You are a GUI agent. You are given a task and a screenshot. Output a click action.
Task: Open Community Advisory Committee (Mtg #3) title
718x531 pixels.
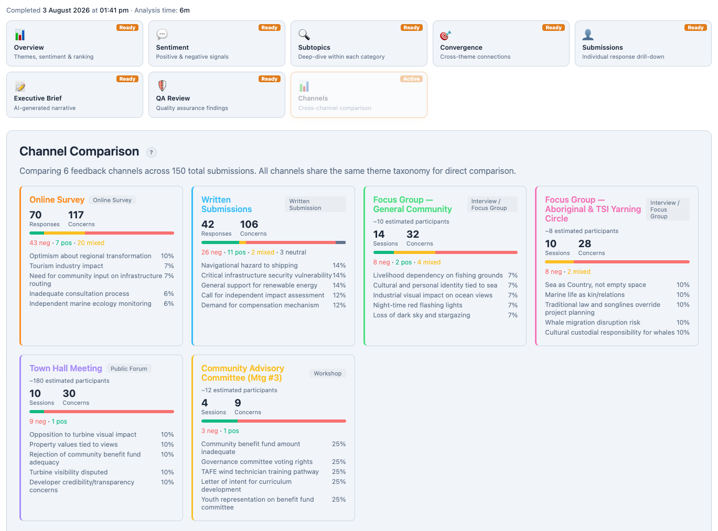[243, 373]
